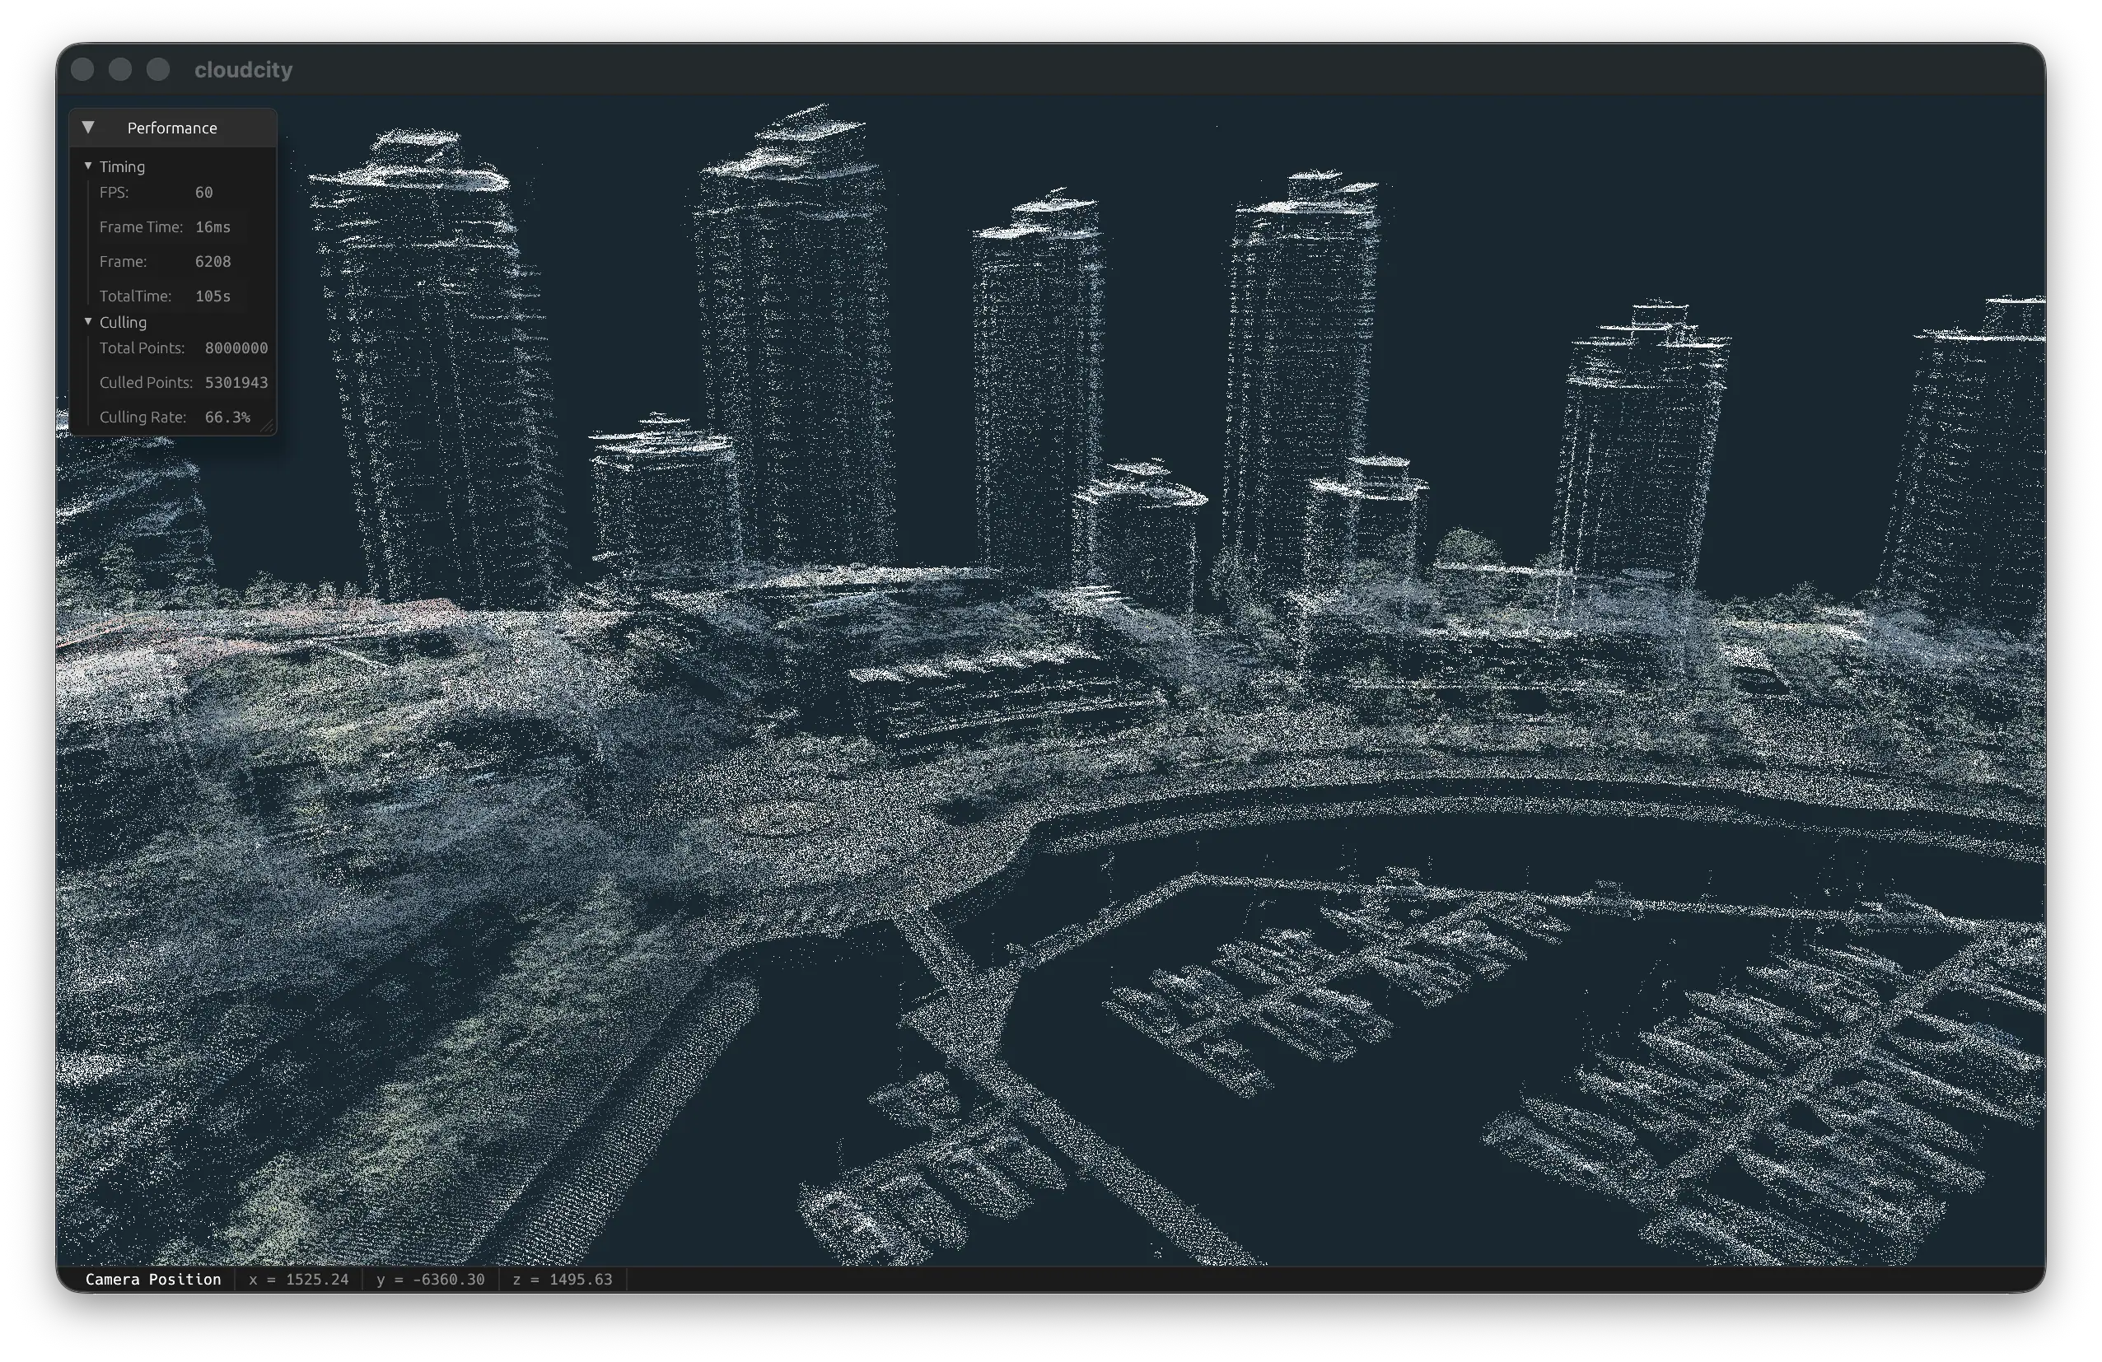The width and height of the screenshot is (2102, 1362).
Task: Click the camera x coordinate field
Action: (x=298, y=1279)
